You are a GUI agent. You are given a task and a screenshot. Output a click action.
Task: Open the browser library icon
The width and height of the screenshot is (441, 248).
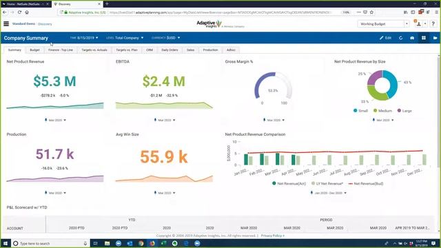pyautogui.click(x=406, y=12)
